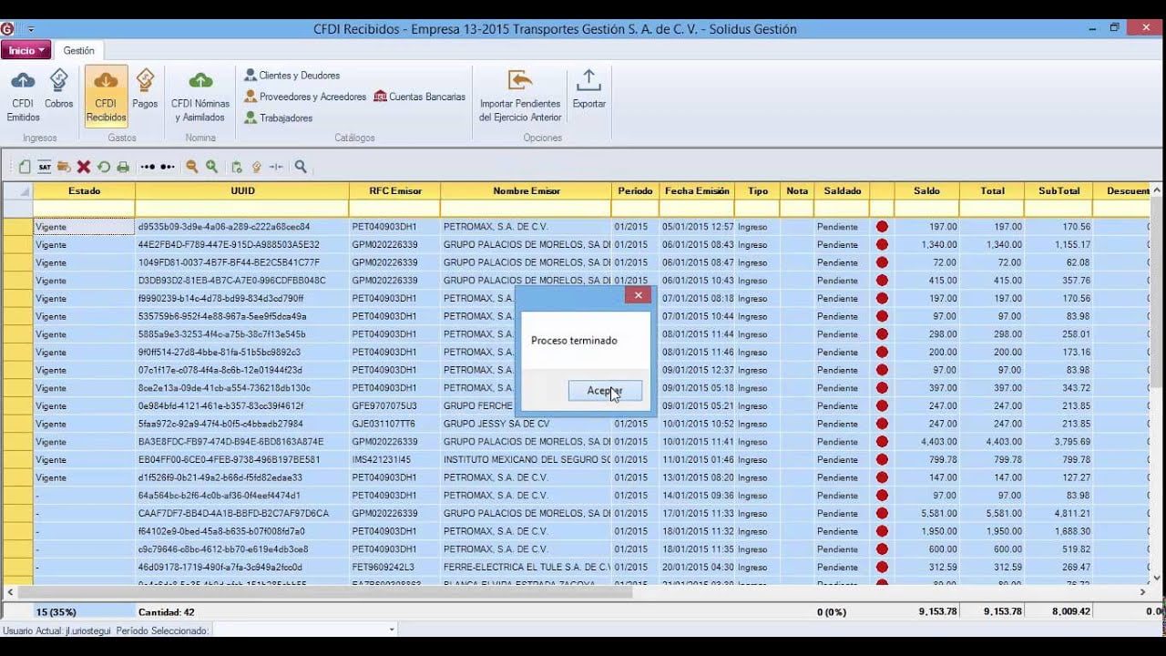Click the search magnifier toolbar icon
The width and height of the screenshot is (1166, 656).
(301, 167)
